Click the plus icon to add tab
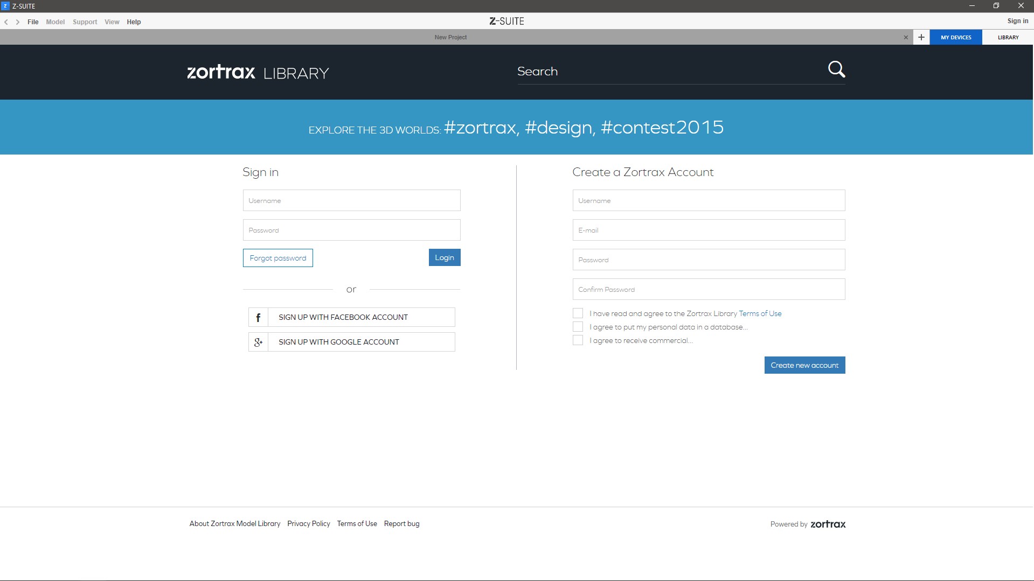Image resolution: width=1034 pixels, height=581 pixels. point(921,37)
